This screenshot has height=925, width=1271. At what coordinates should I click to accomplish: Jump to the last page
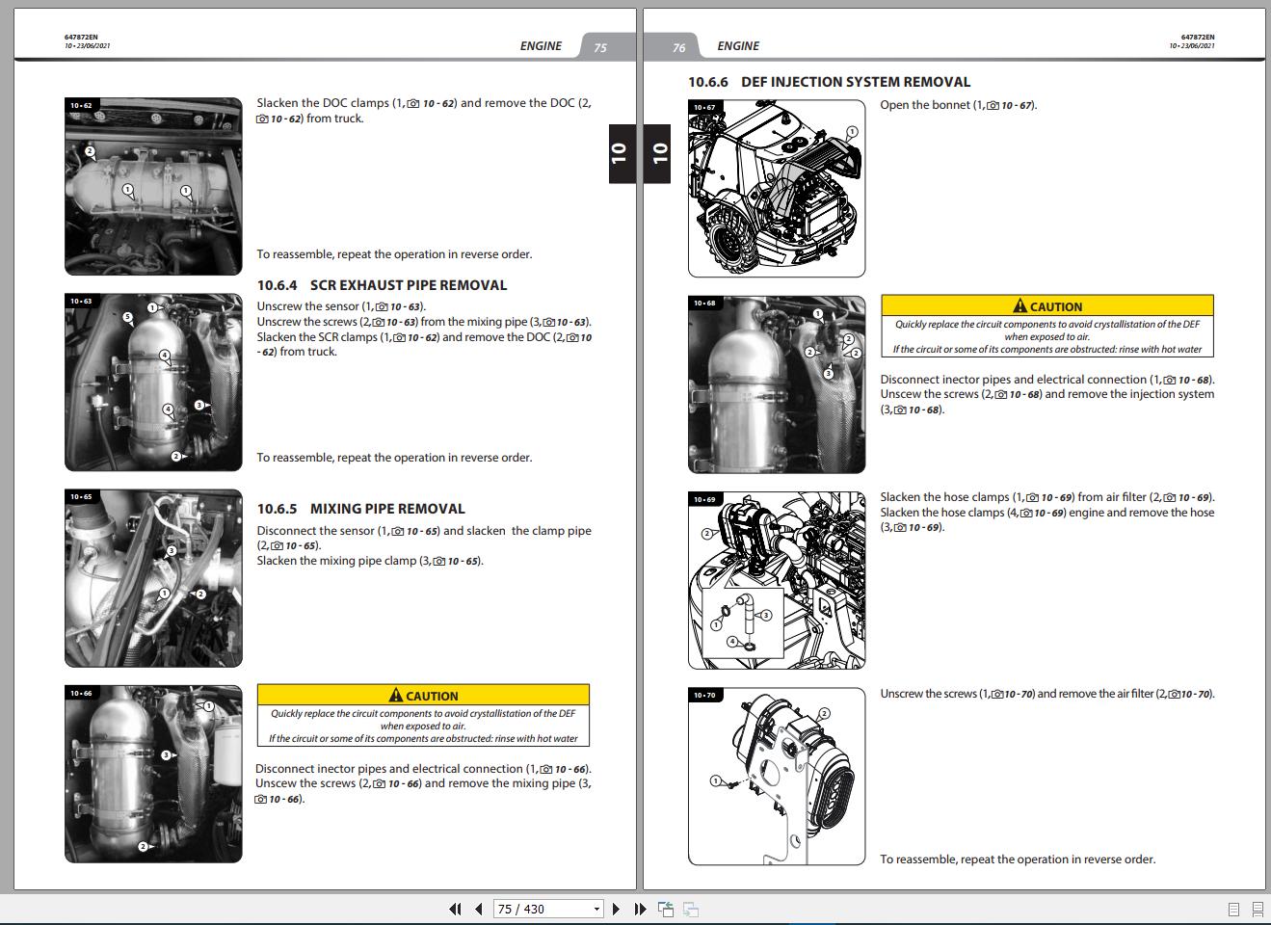click(x=640, y=909)
